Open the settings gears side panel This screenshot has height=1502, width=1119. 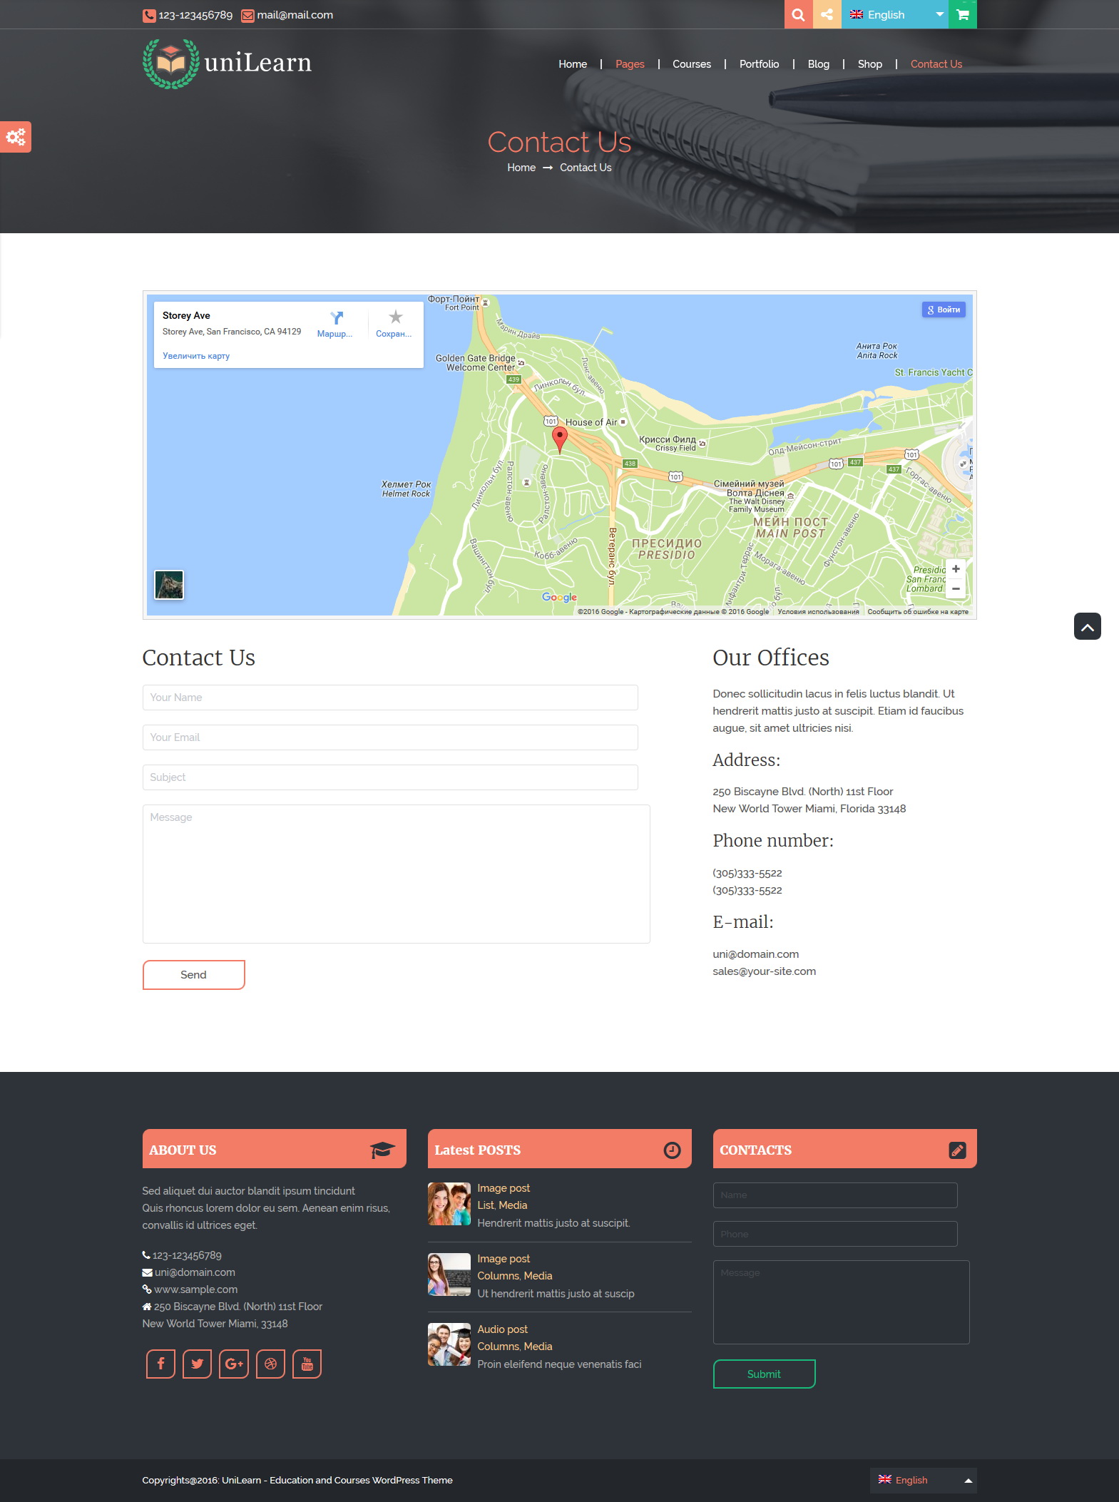pos(16,136)
